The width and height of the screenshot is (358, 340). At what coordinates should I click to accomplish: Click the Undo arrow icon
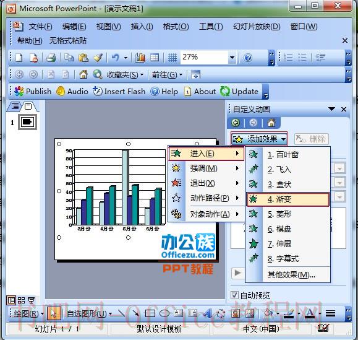pos(116,58)
